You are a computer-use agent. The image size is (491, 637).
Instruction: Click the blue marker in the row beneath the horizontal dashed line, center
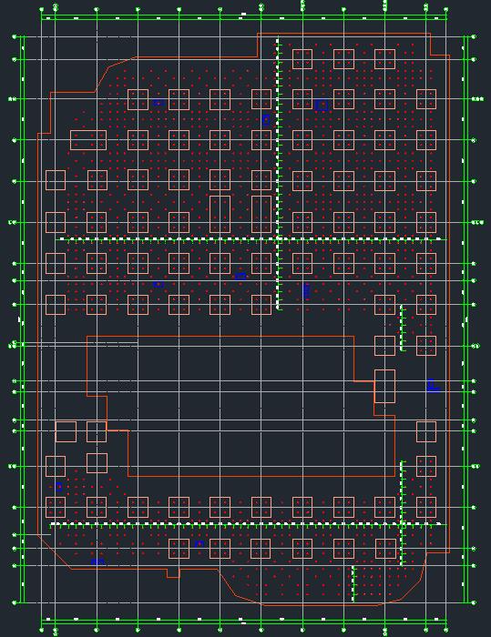click(240, 277)
